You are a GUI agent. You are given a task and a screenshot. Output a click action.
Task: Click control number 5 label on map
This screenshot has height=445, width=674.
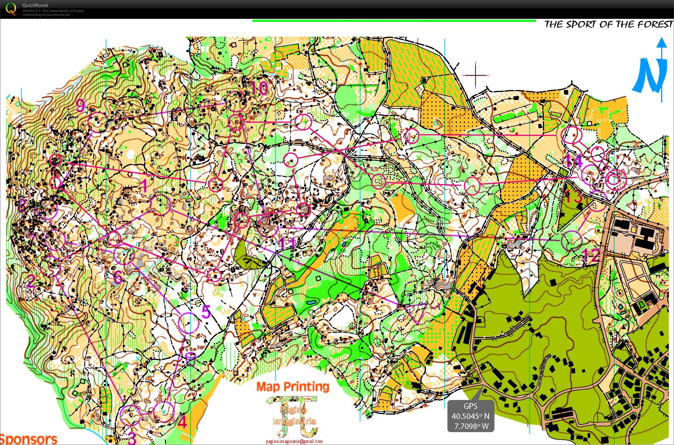coord(206,312)
